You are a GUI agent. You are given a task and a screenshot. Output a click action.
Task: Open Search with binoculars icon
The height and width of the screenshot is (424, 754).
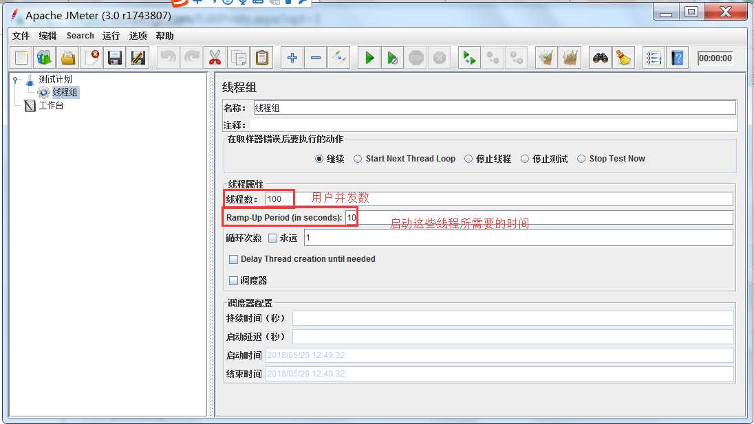click(x=600, y=58)
